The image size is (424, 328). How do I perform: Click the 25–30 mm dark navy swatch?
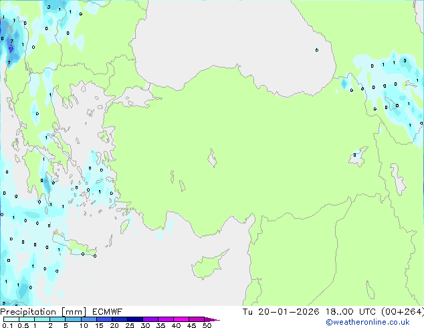click(x=134, y=319)
